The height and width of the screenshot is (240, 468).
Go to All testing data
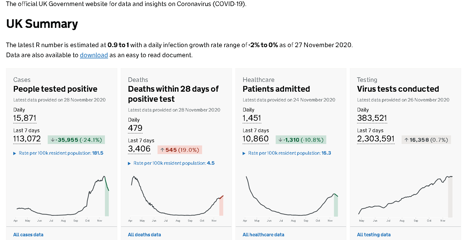pos(374,235)
